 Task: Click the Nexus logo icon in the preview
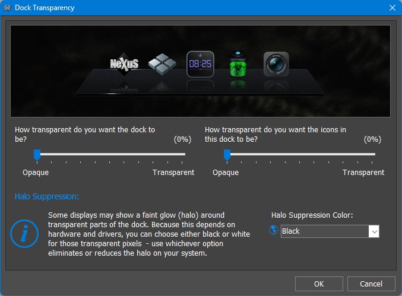pyautogui.click(x=124, y=64)
